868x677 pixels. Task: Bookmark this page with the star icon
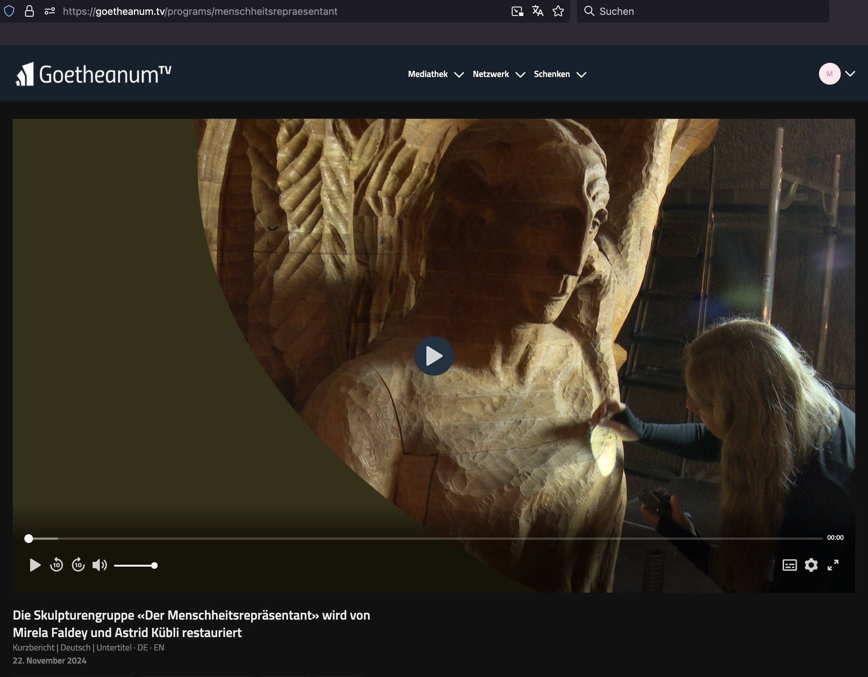[558, 11]
